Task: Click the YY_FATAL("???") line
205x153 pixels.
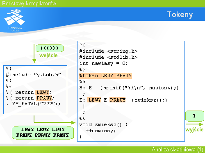Action: pyautogui.click(x=33, y=104)
